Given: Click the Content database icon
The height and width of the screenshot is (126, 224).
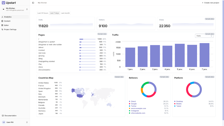Looking at the screenshot, I should coord(2,21).
